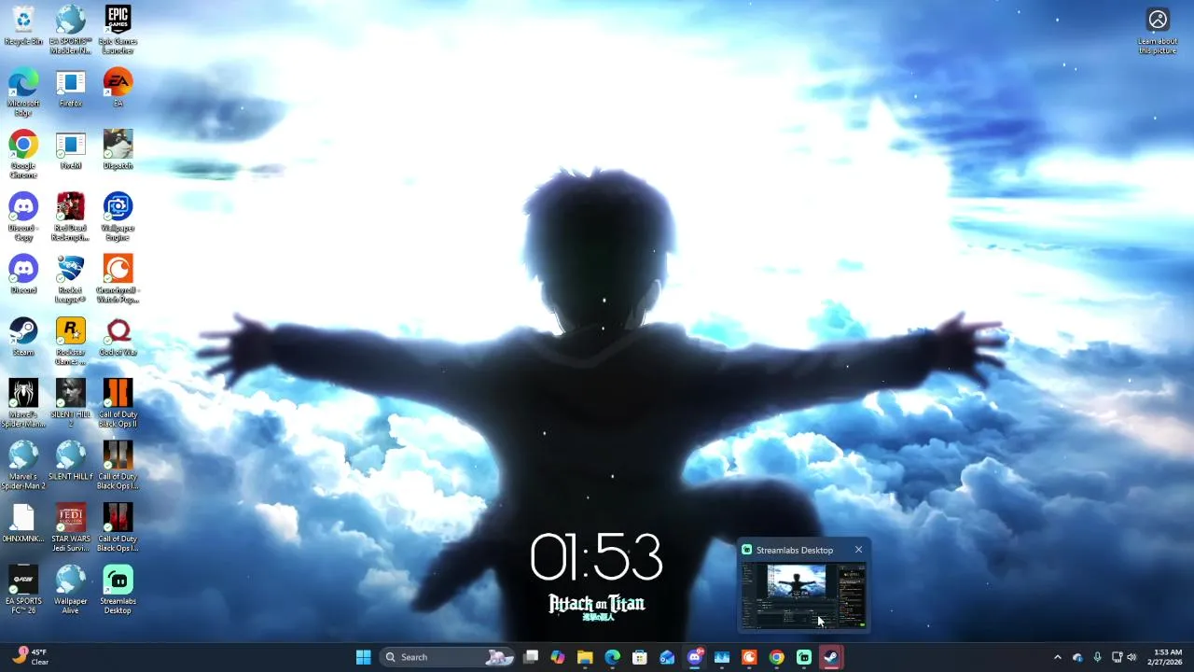Image resolution: width=1194 pixels, height=672 pixels.
Task: Click the OneDrive cloud tray icon
Action: (x=1077, y=657)
